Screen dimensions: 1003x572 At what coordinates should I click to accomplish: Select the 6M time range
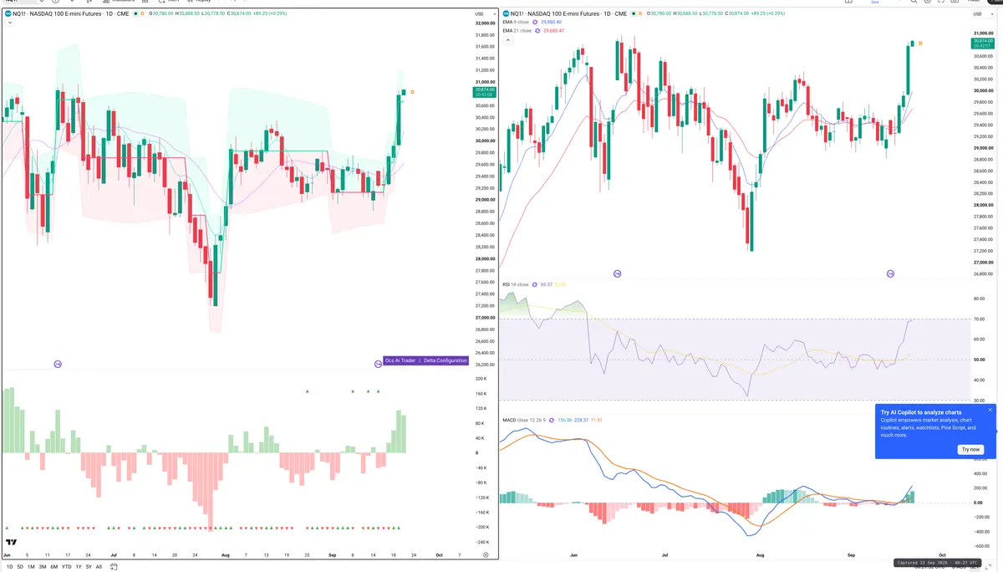pos(53,567)
